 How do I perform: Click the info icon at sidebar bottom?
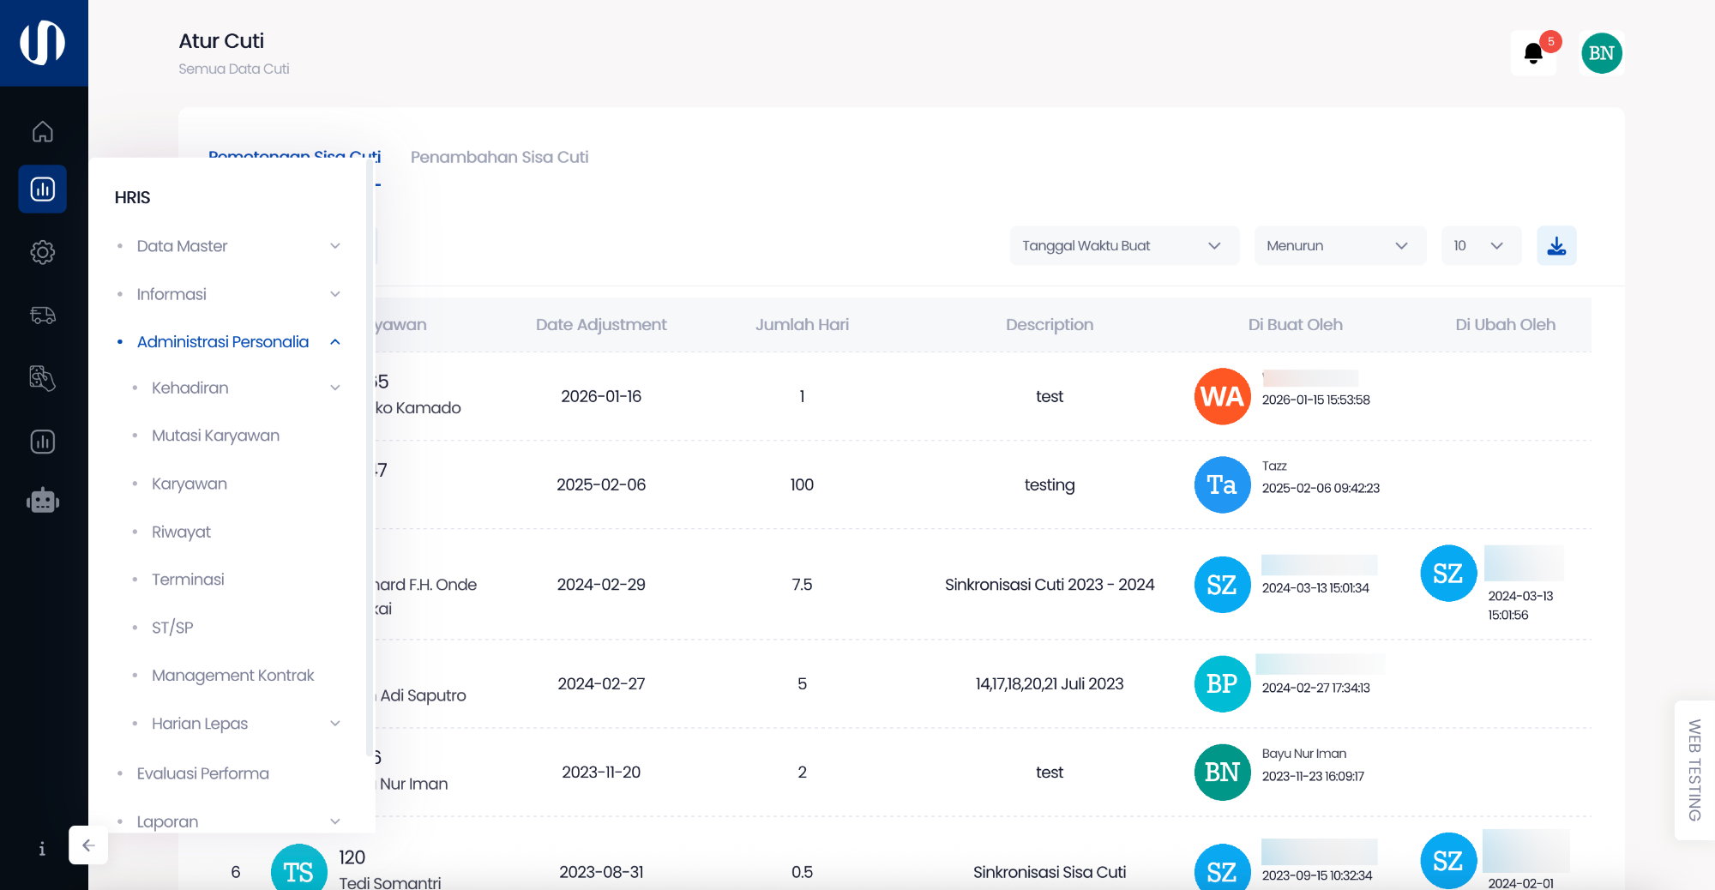pos(42,849)
